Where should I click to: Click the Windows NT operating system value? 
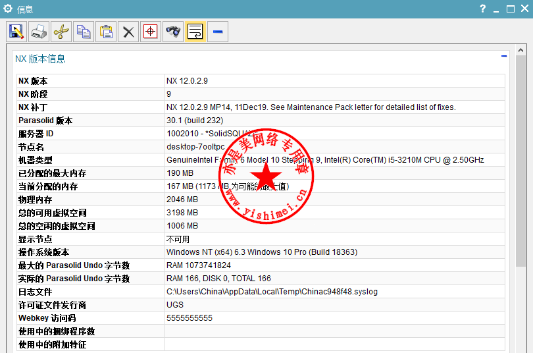[262, 252]
